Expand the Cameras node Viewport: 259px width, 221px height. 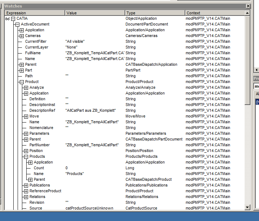click(x=22, y=36)
